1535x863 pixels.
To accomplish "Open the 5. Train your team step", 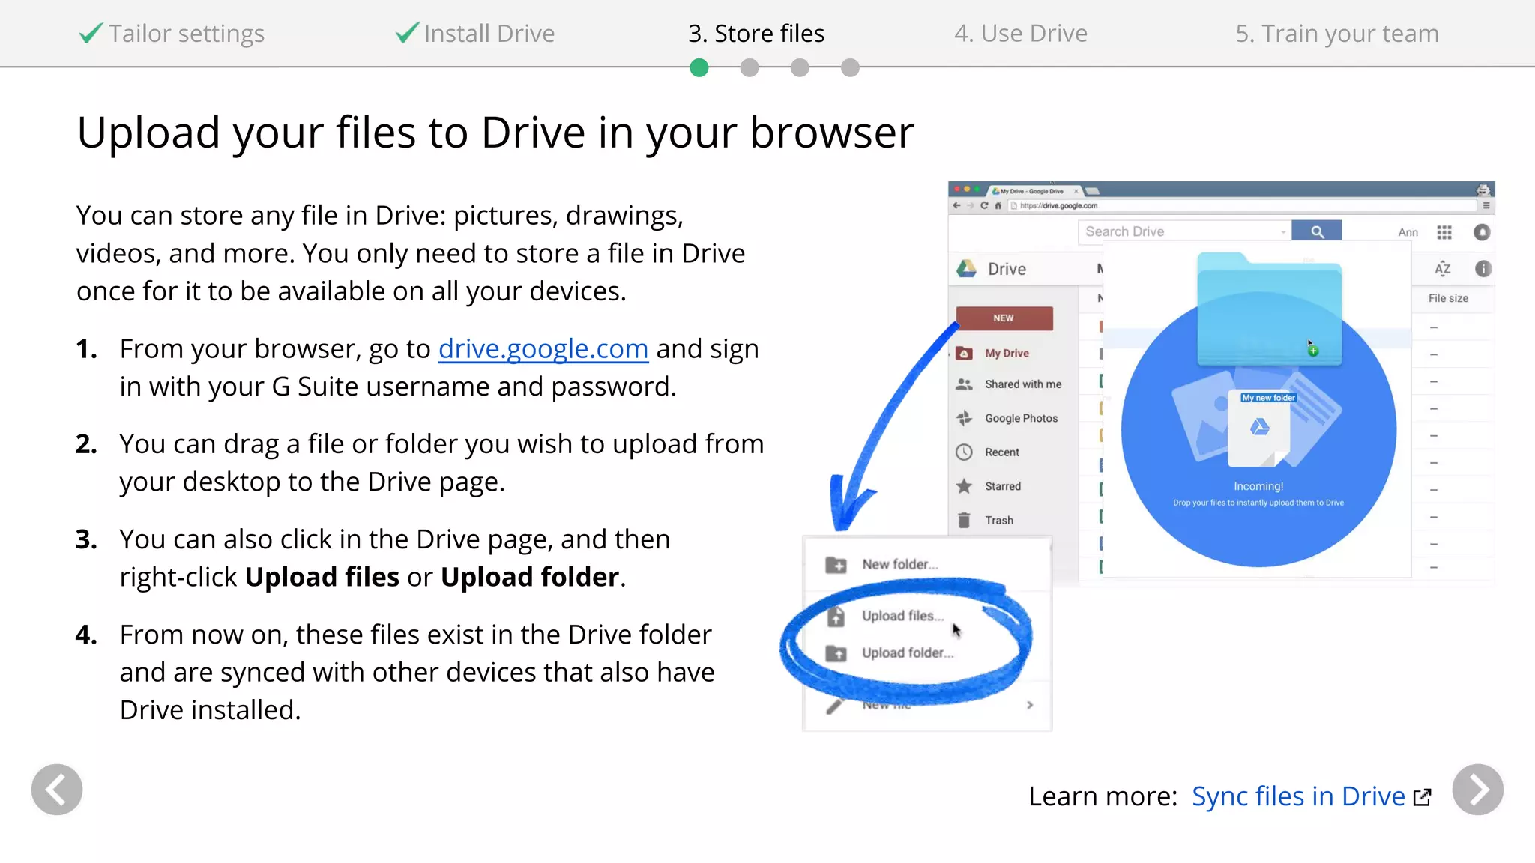I will click(x=1337, y=34).
